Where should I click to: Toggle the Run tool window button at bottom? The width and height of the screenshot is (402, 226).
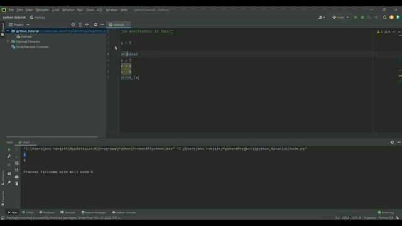(x=13, y=212)
